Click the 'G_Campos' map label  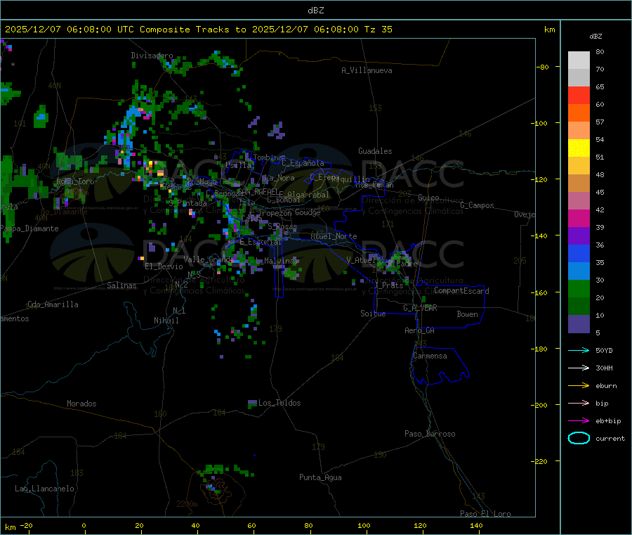477,205
